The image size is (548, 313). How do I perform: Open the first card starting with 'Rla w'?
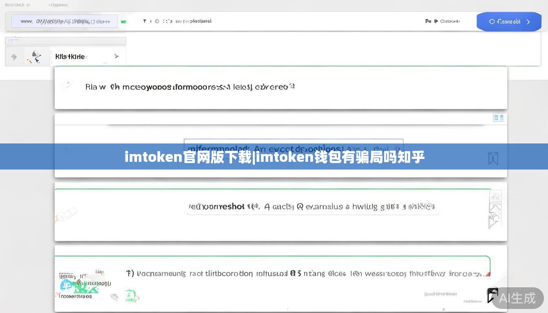coord(190,87)
